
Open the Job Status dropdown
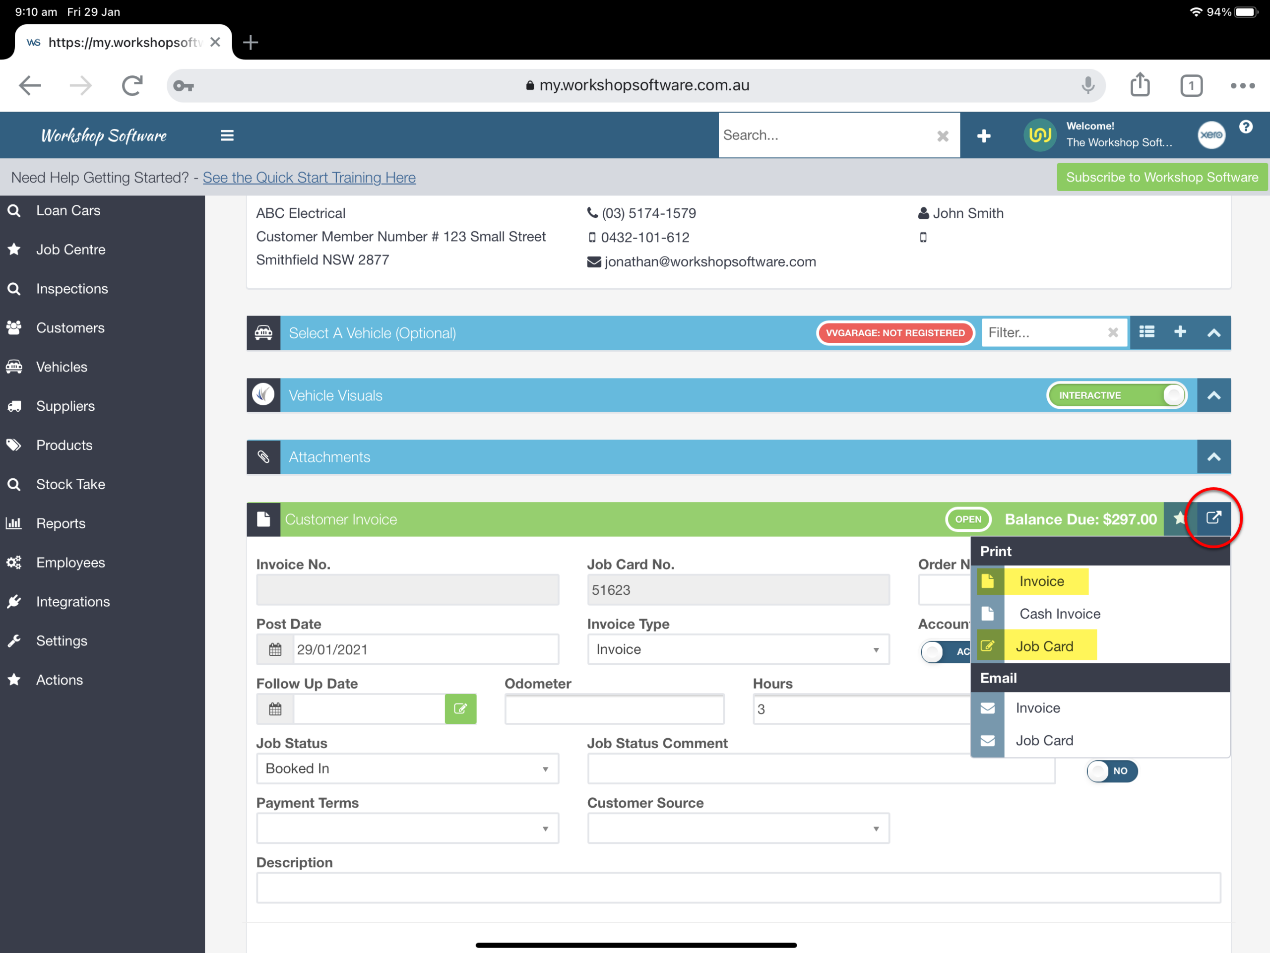[x=407, y=768]
